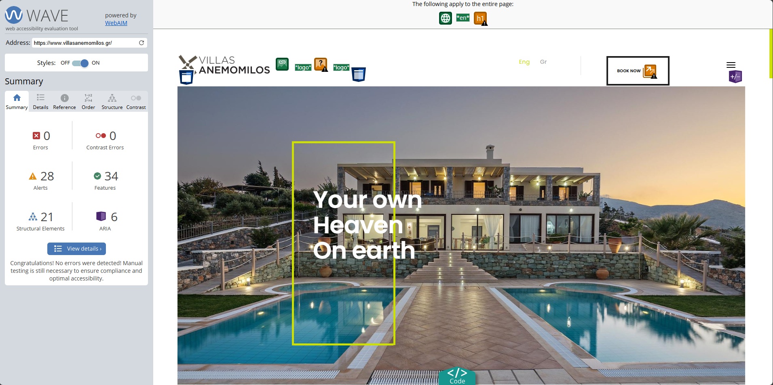Click the green linked image icon beside logo
This screenshot has height=385, width=773.
(x=282, y=64)
